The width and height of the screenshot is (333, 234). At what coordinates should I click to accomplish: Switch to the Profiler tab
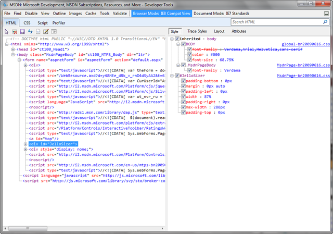tap(59, 23)
